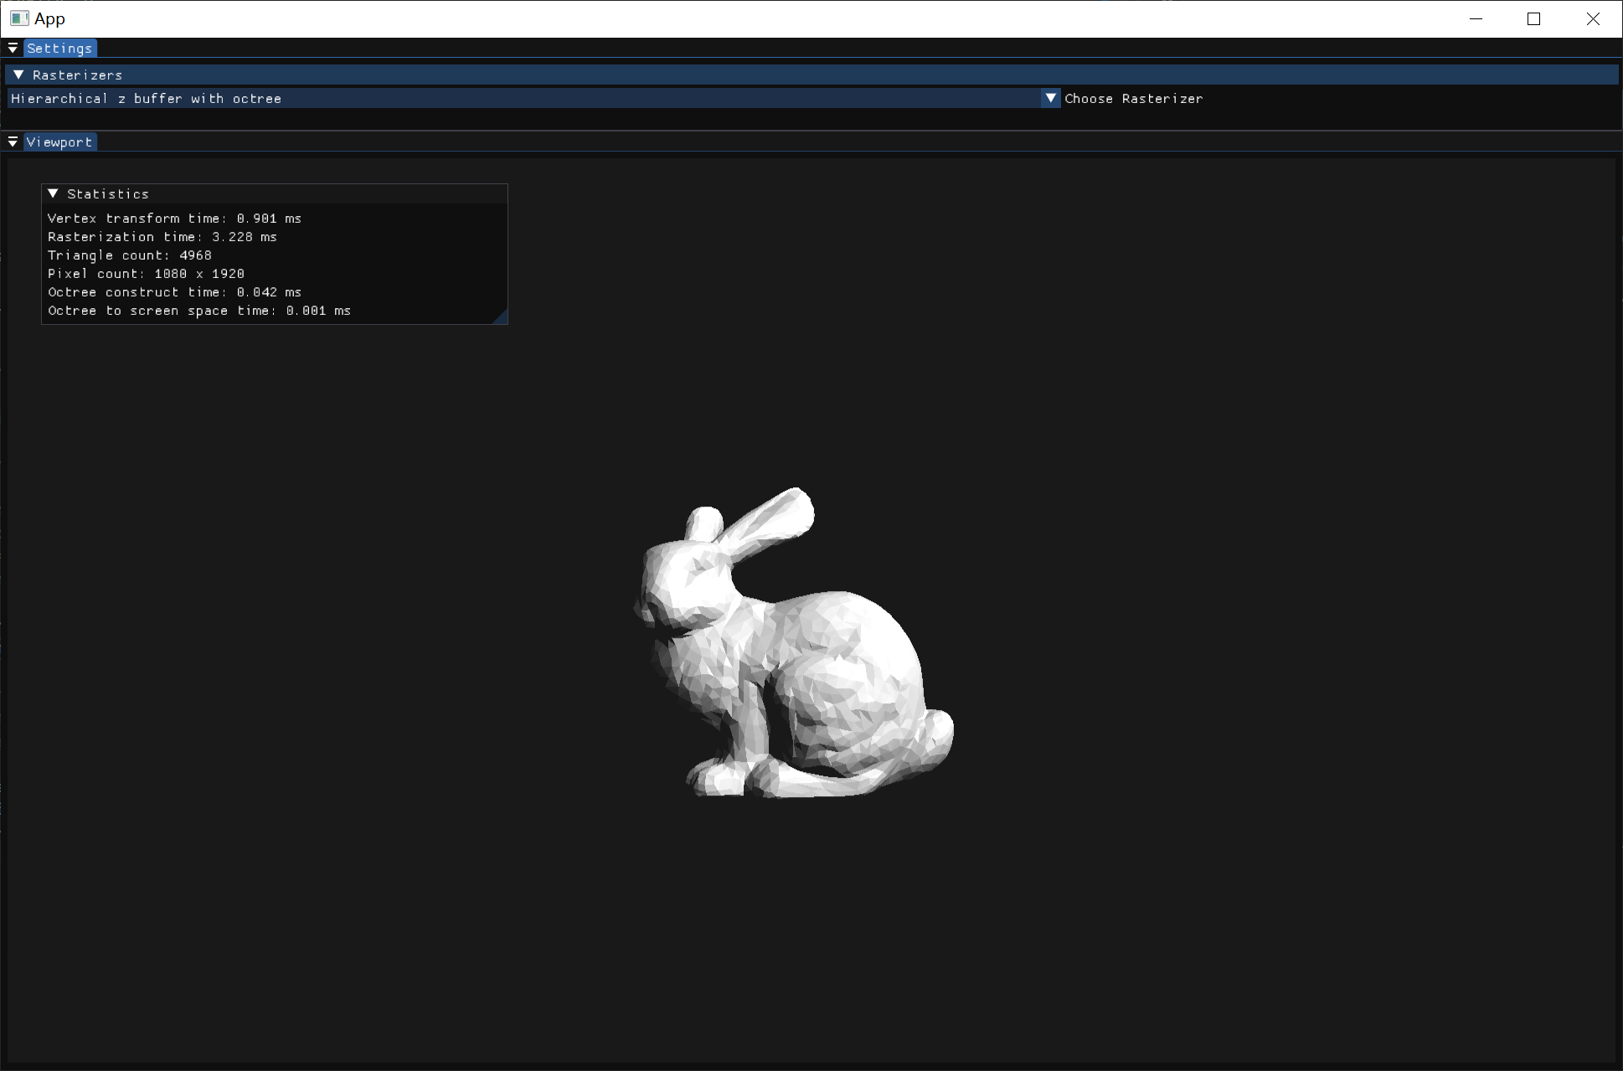Collapse the Settings window via its triangle

coord(13,49)
